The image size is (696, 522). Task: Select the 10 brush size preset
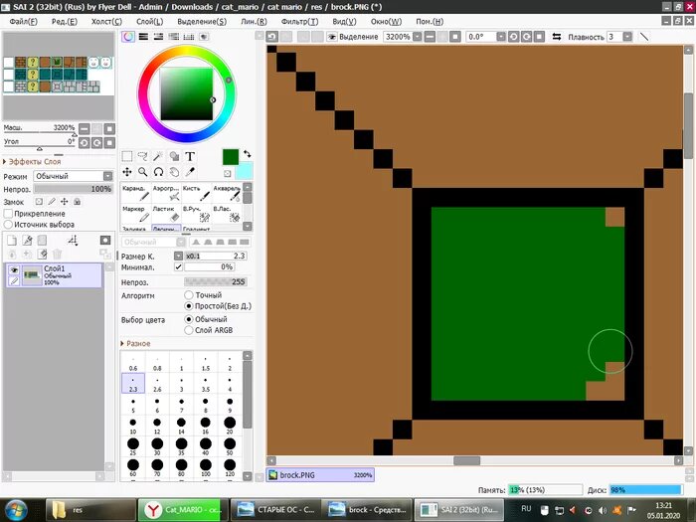pyautogui.click(x=132, y=426)
